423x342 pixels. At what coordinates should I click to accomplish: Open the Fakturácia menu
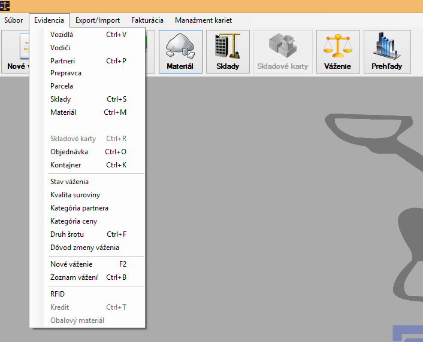point(147,20)
